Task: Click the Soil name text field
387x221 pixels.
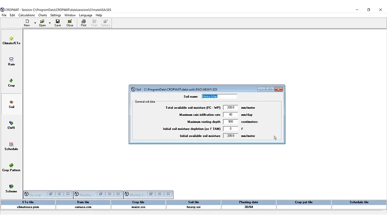Action: click(x=219, y=96)
